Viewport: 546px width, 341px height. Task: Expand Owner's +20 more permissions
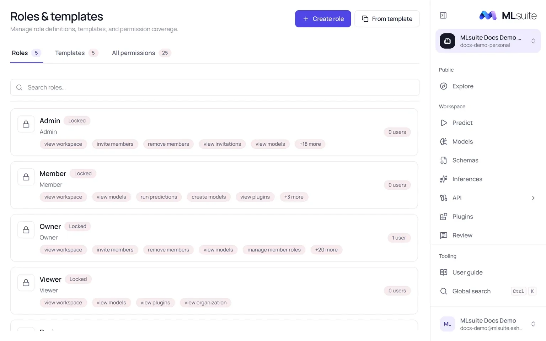click(x=326, y=250)
